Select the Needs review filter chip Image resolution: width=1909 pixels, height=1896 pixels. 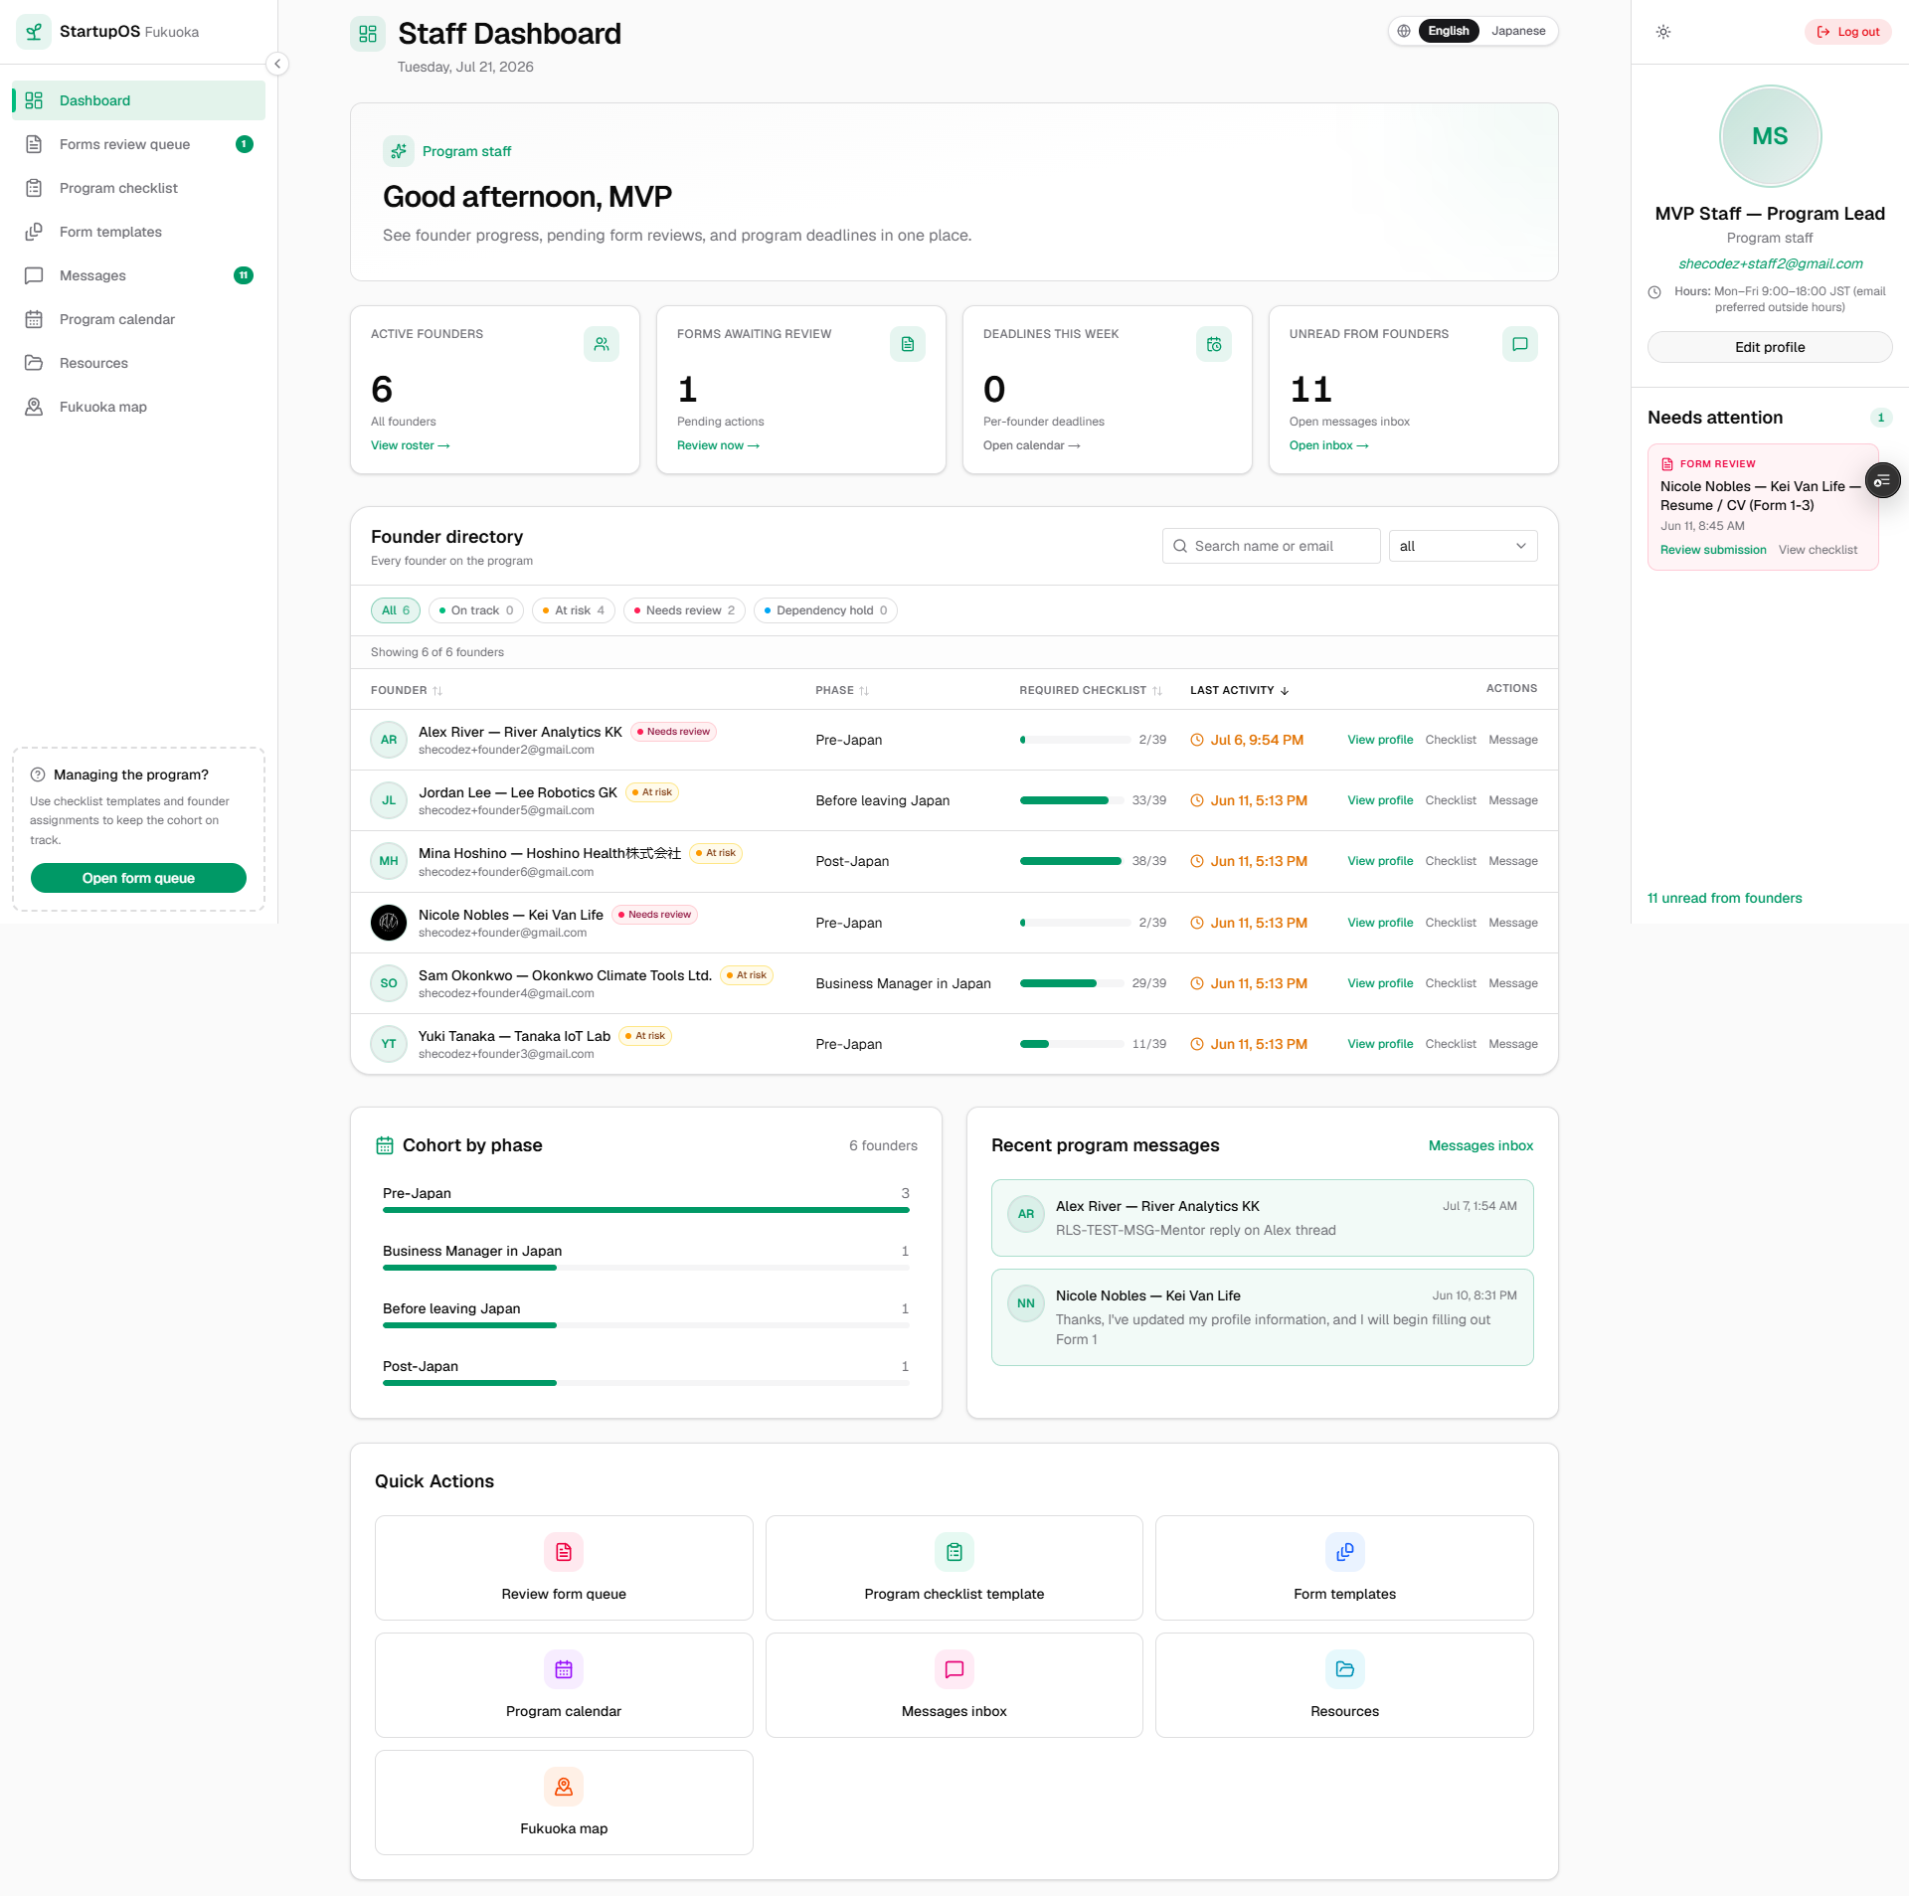(685, 610)
